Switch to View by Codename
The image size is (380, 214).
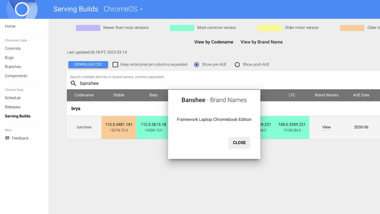tap(214, 42)
